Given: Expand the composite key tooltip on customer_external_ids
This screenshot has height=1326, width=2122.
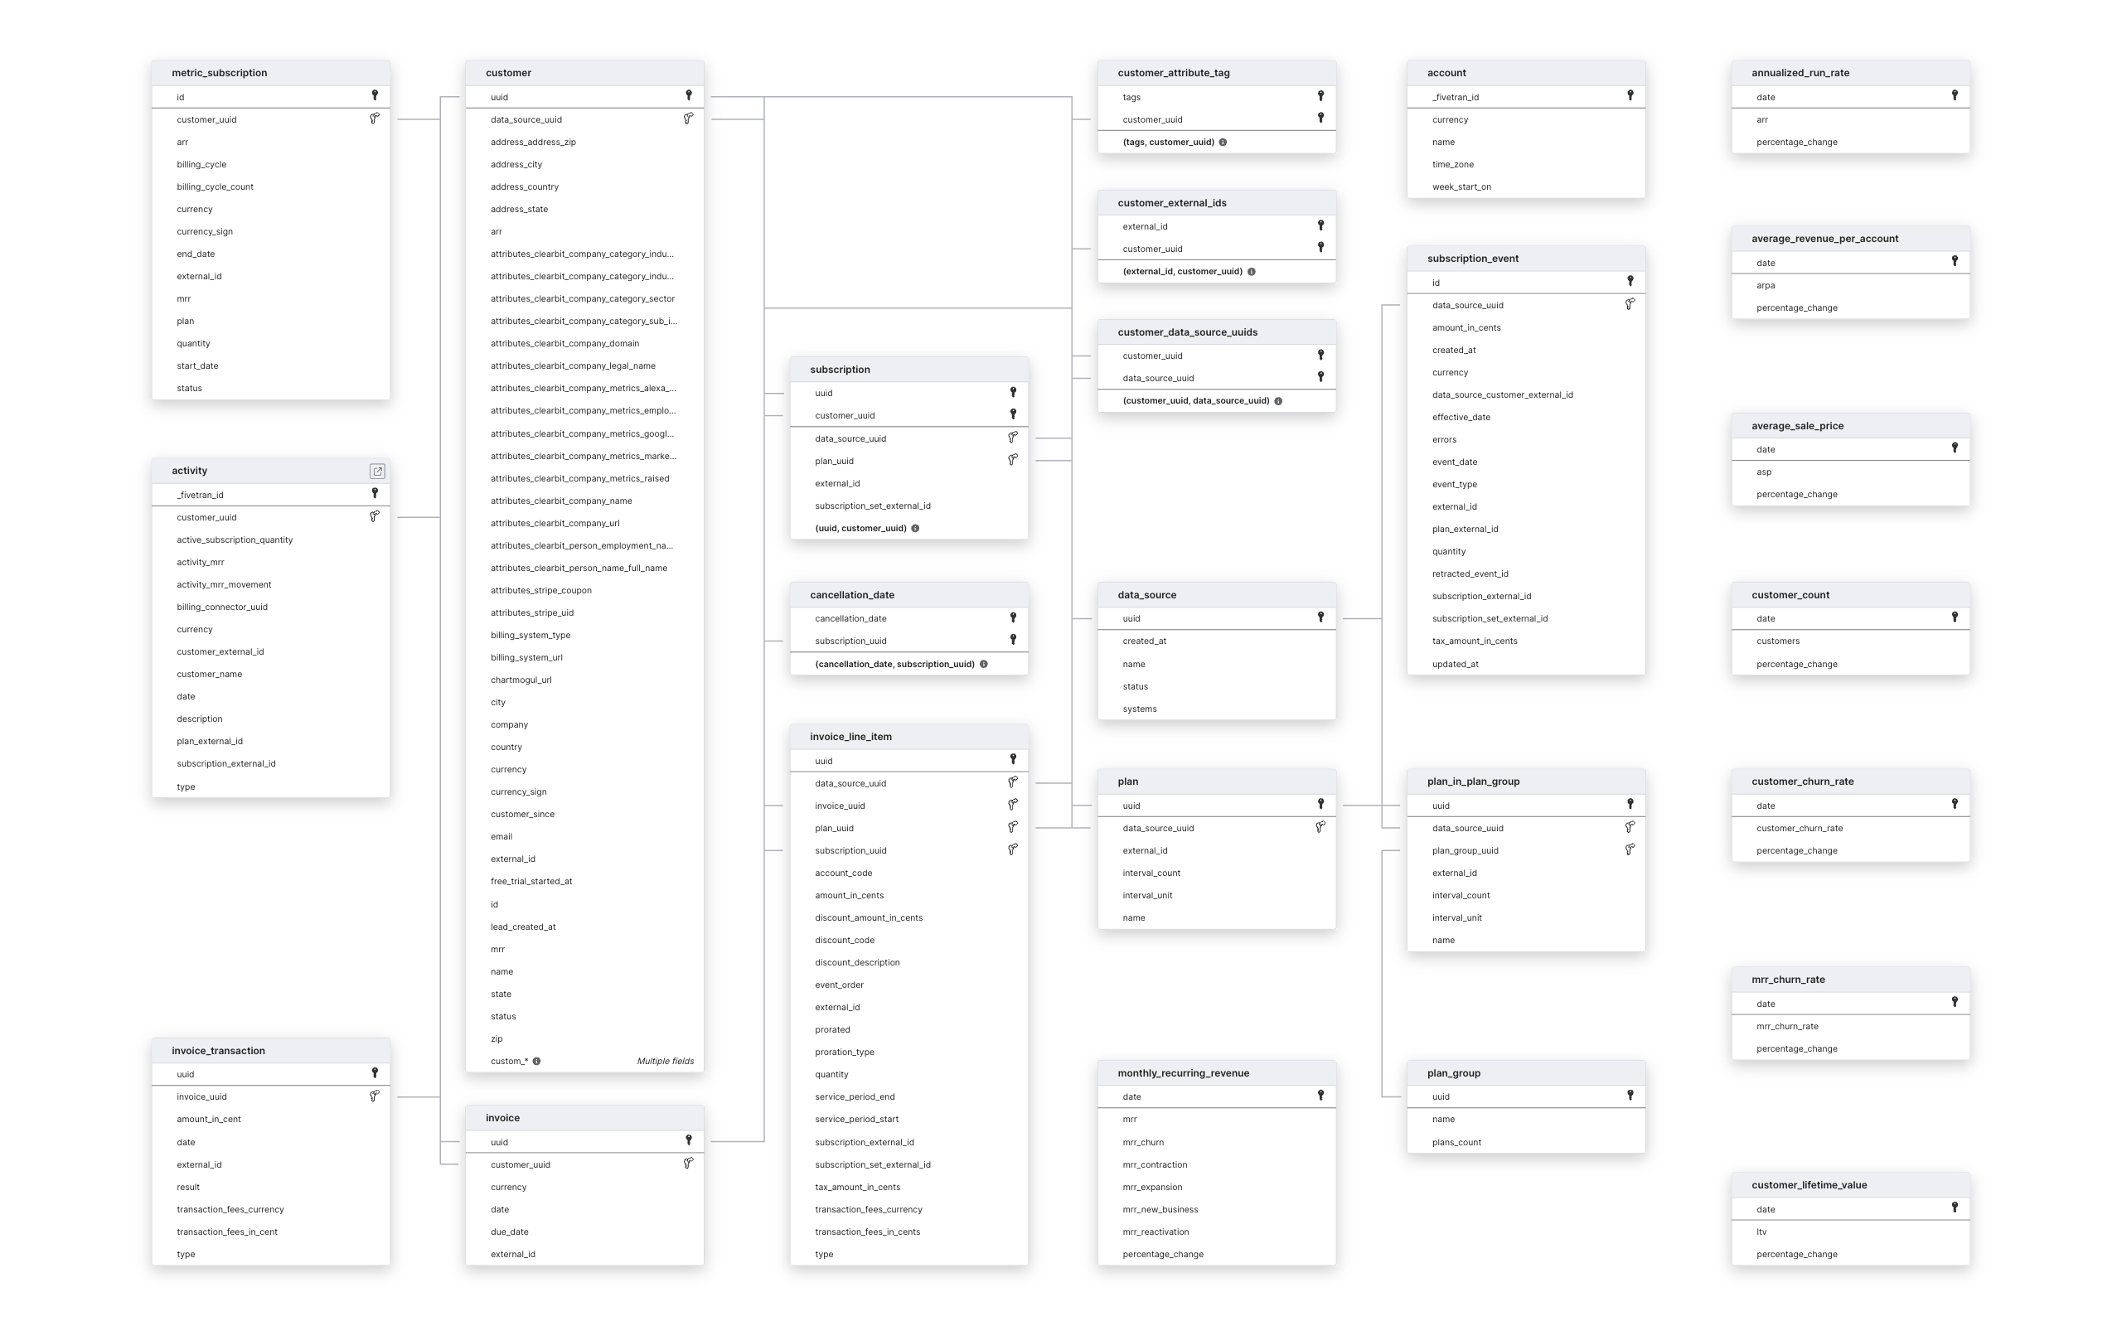Looking at the screenshot, I should (1257, 272).
